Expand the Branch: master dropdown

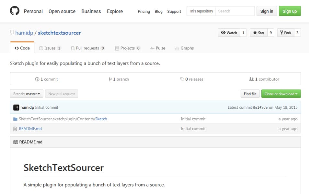tap(26, 94)
